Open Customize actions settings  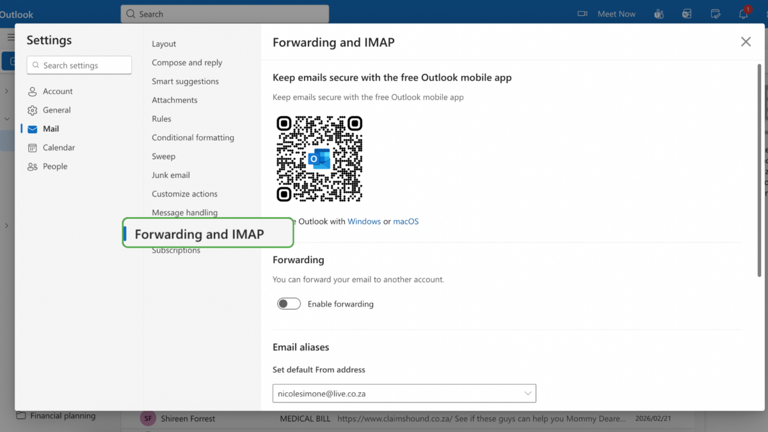pyautogui.click(x=184, y=194)
